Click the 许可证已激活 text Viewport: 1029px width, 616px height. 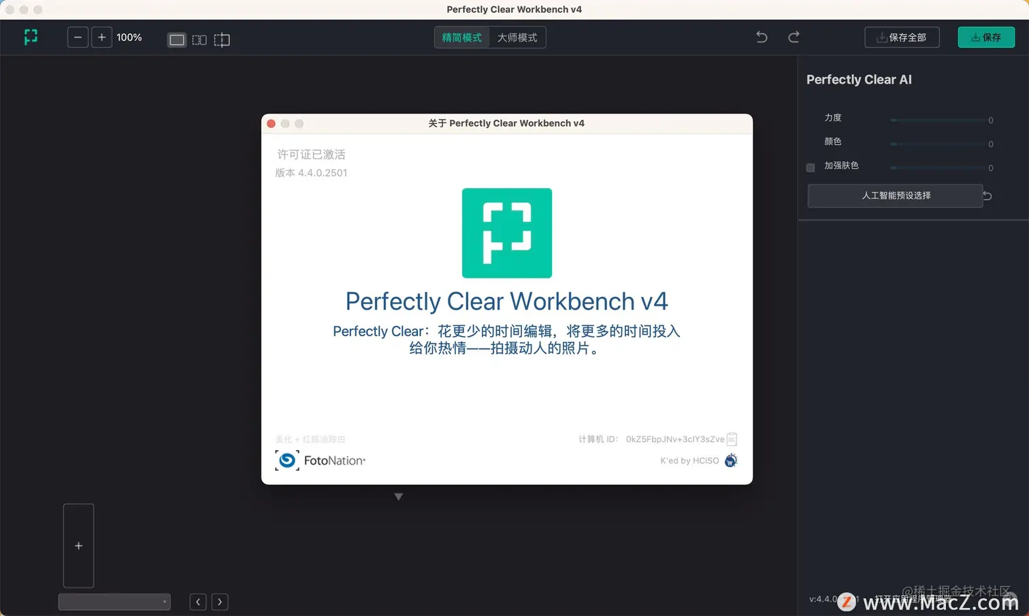(311, 155)
